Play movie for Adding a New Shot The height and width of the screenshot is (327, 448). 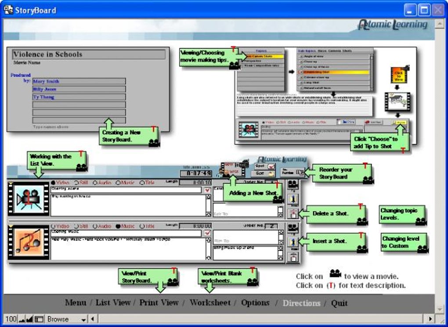click(278, 199)
